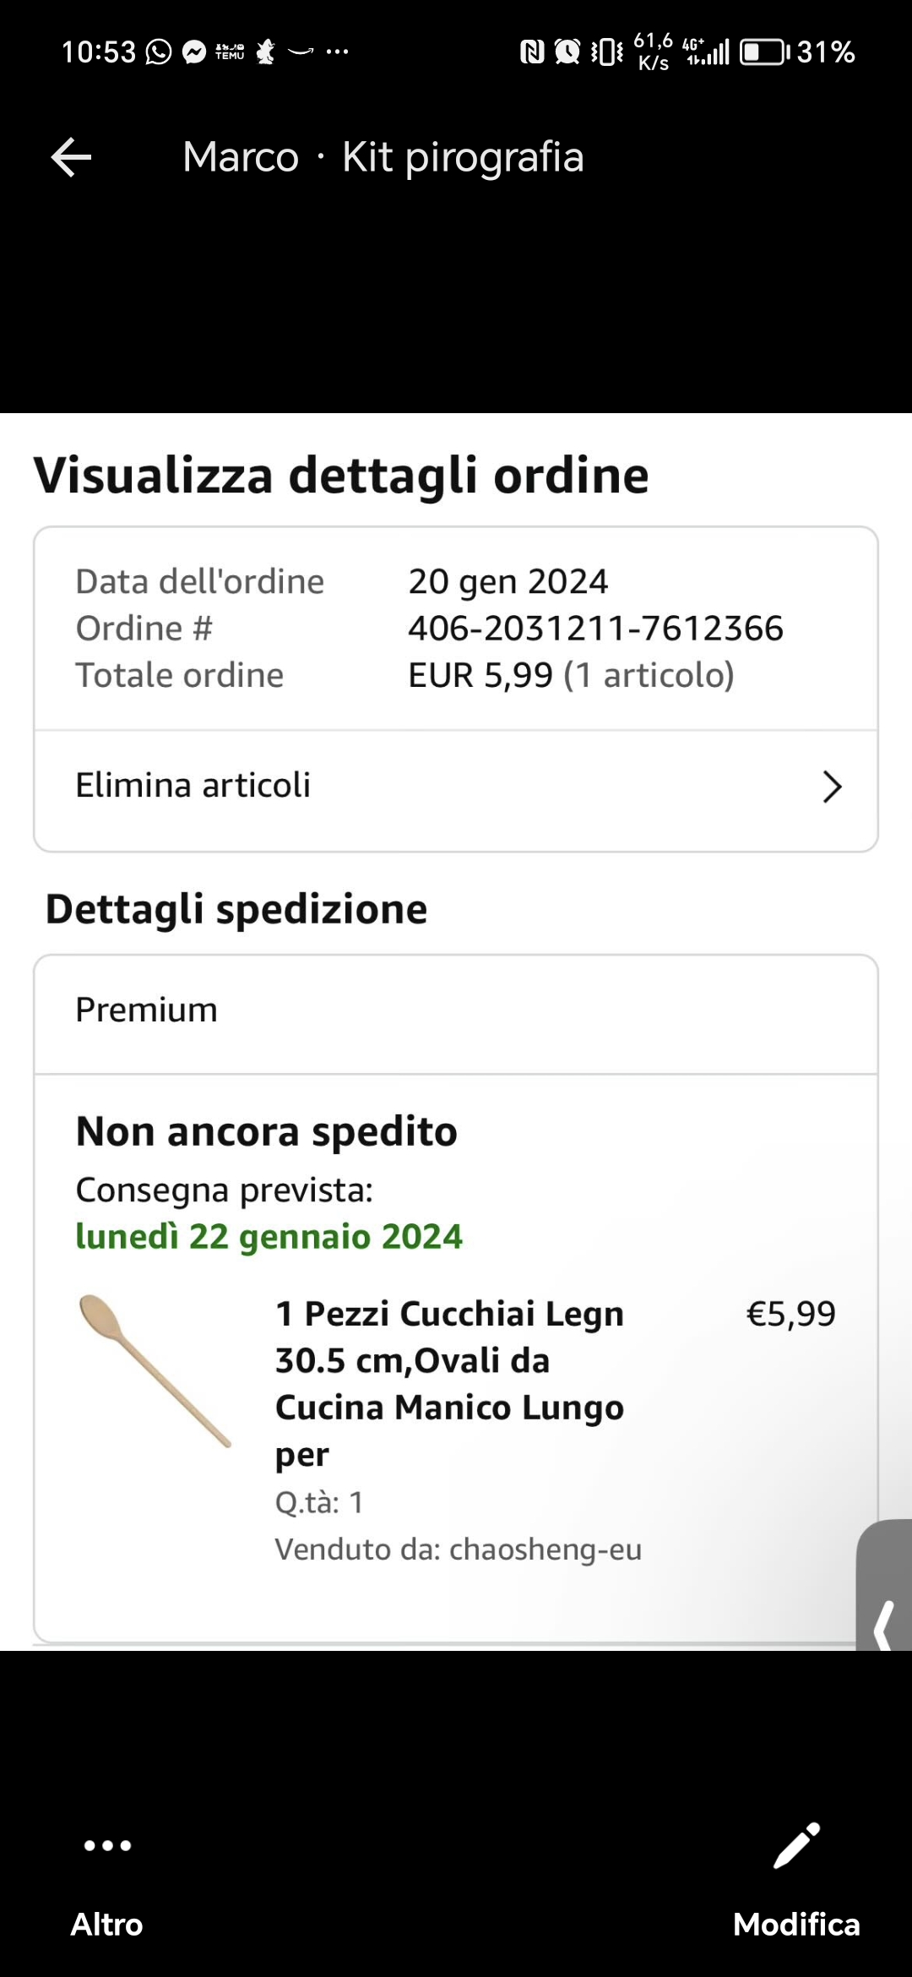The width and height of the screenshot is (912, 1977).
Task: Tap the Modifica pencil icon
Action: tap(796, 1845)
